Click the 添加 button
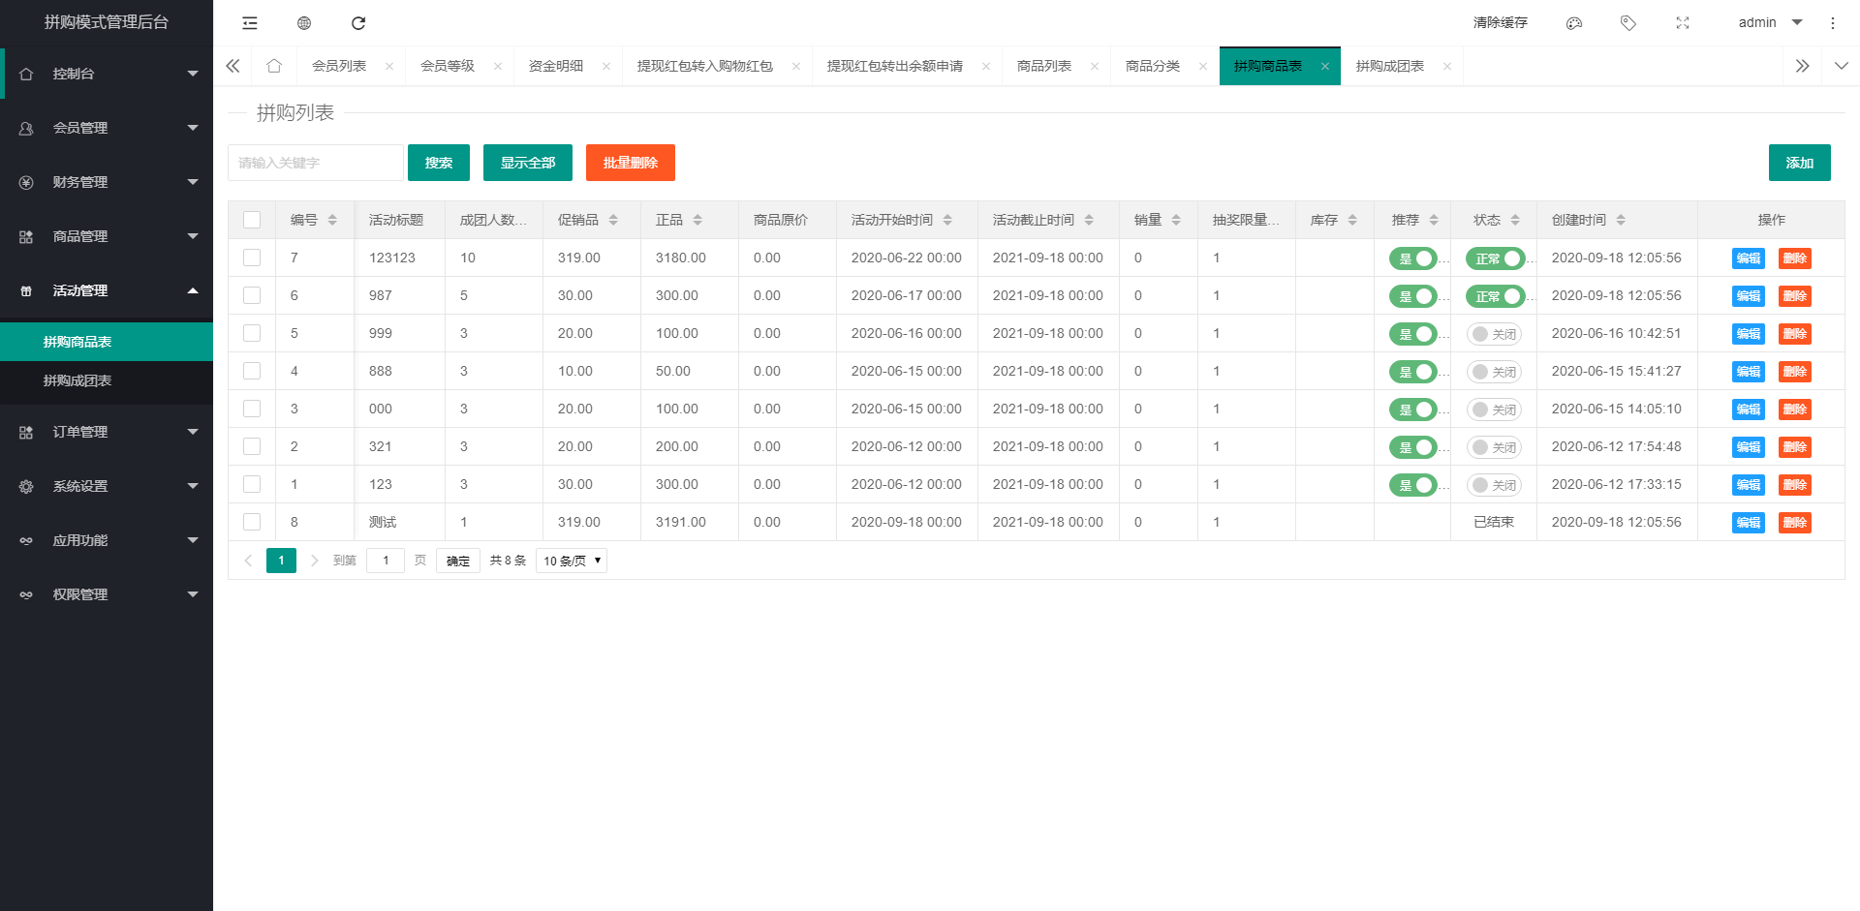The image size is (1860, 911). [1799, 163]
